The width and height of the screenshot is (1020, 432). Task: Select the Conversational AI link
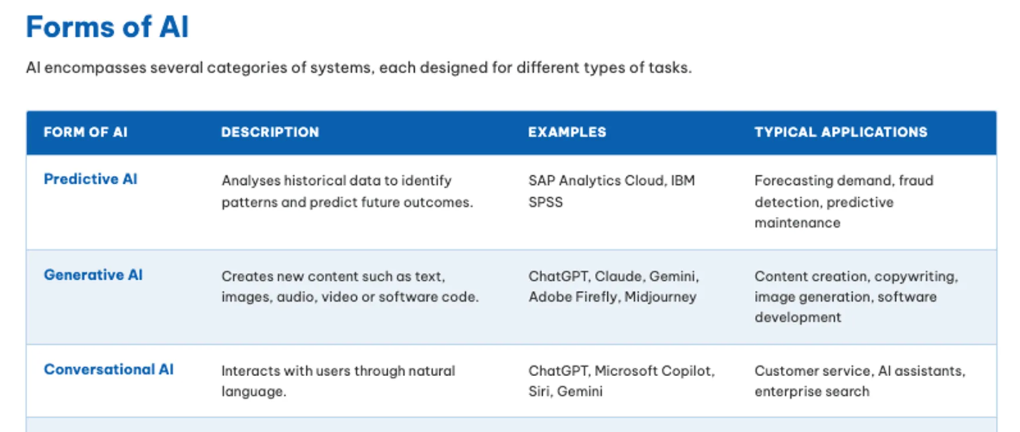[x=108, y=370]
